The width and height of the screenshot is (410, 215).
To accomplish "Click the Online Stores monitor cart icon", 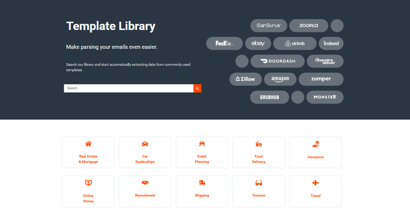I will pos(88,183).
